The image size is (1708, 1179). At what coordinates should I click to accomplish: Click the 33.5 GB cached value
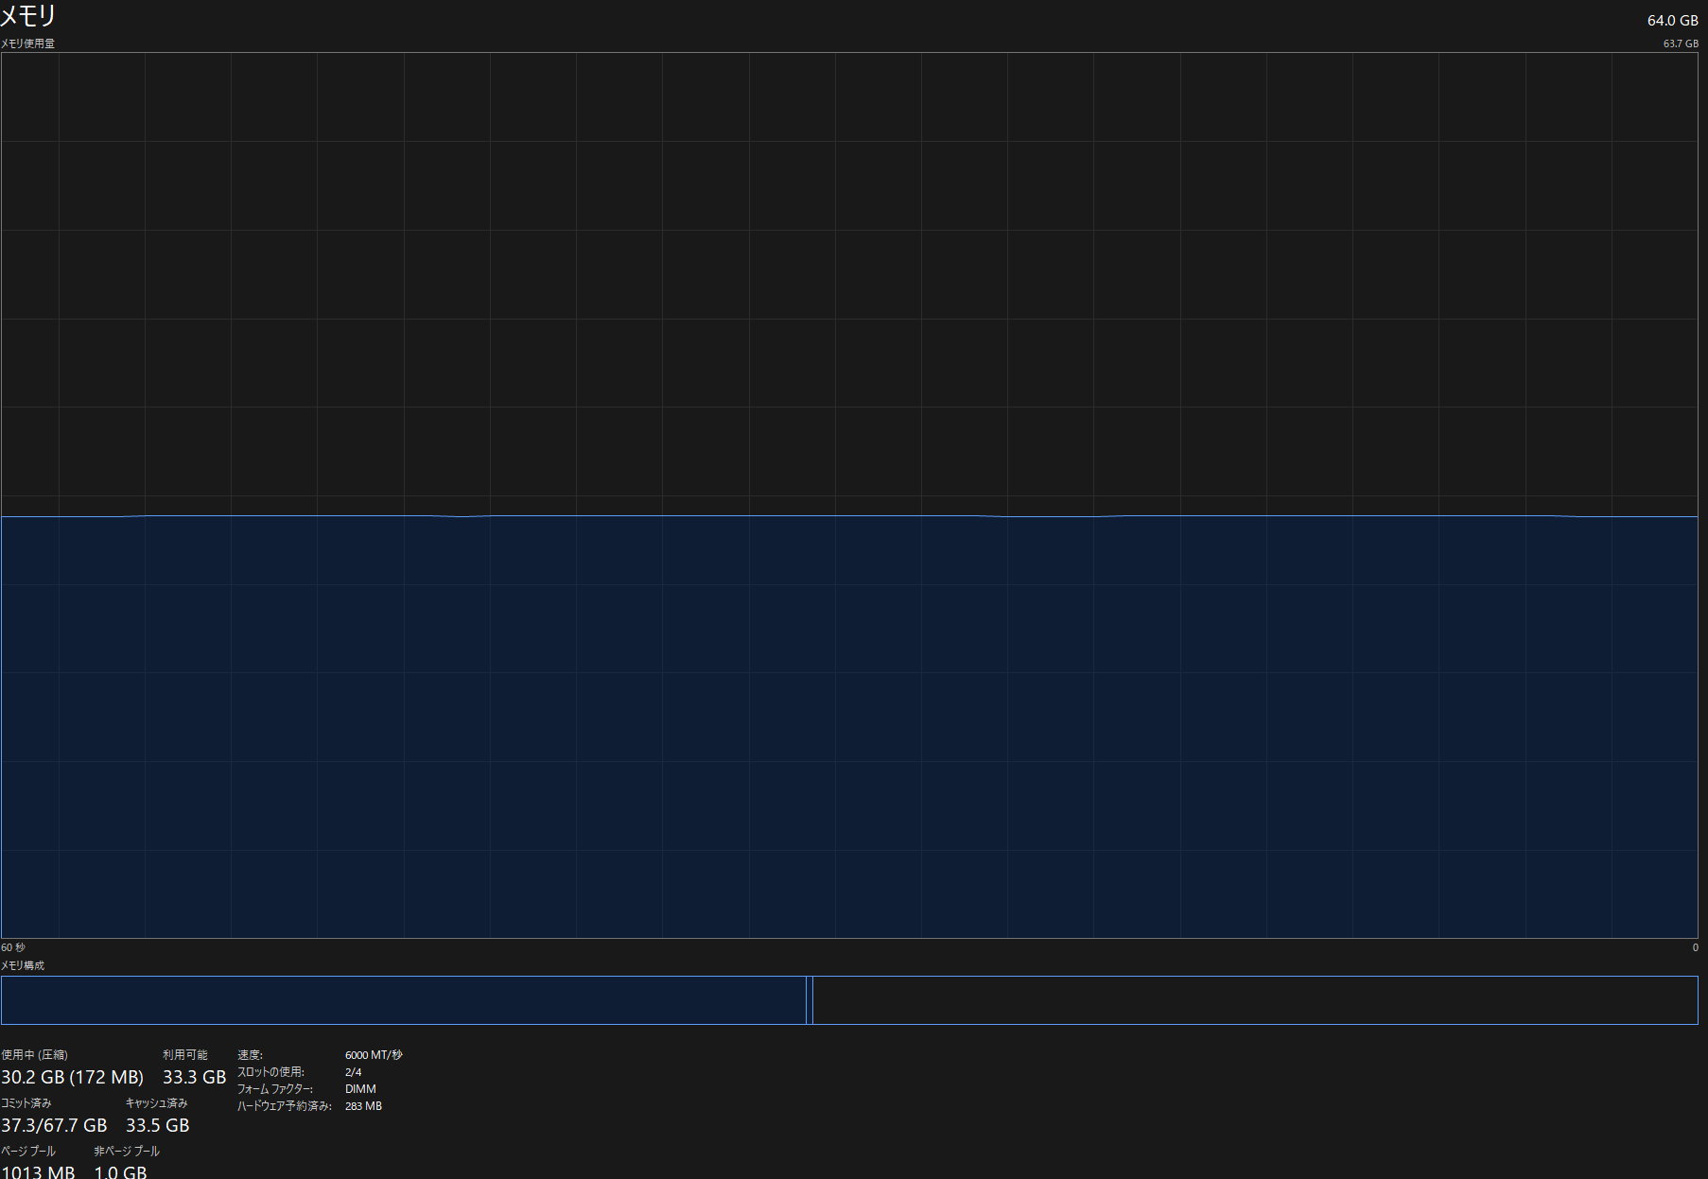(x=157, y=1125)
